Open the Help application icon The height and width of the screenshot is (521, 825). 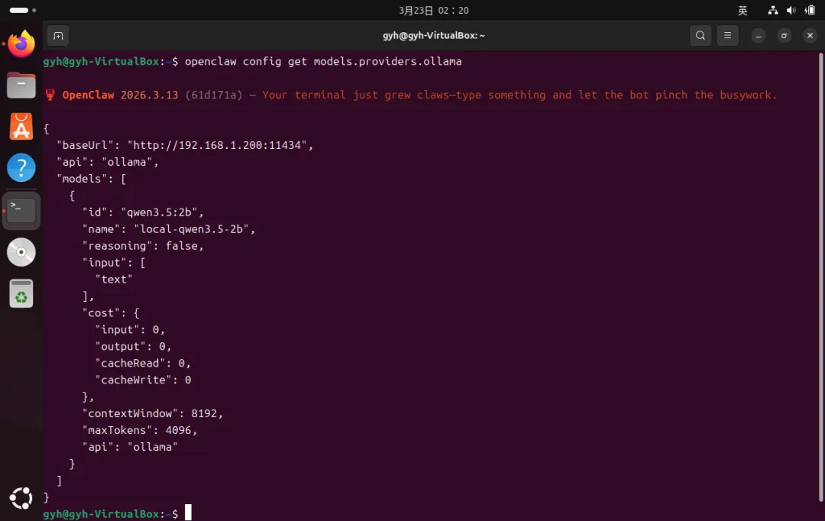(x=21, y=168)
